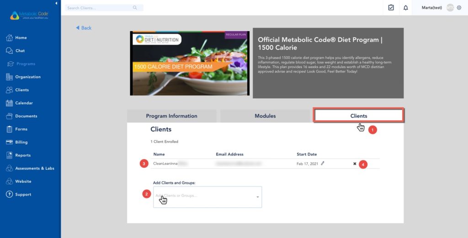The width and height of the screenshot is (468, 238).
Task: Click the Forms label in sidebar
Action: click(21, 129)
